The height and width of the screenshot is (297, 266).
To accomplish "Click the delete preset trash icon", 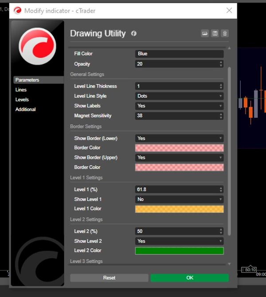I will click(225, 34).
